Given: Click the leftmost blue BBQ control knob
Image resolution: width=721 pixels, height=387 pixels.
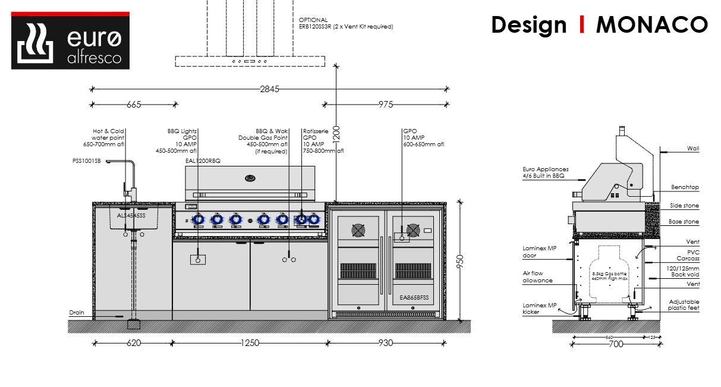Looking at the screenshot, I should pos(199,219).
